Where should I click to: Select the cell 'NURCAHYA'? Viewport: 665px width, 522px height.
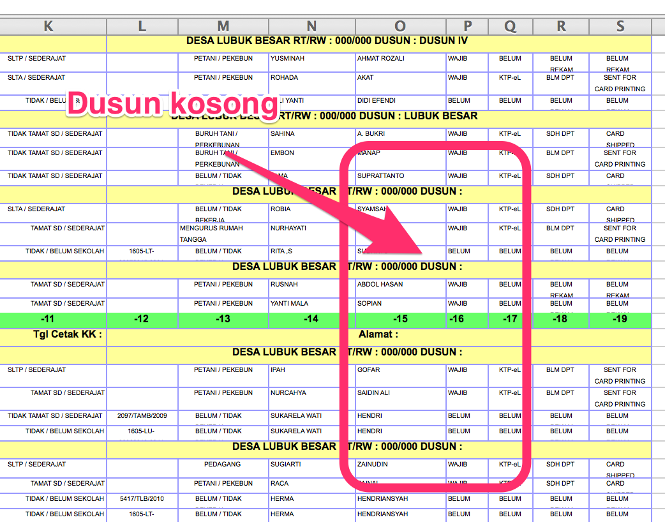[x=311, y=399]
